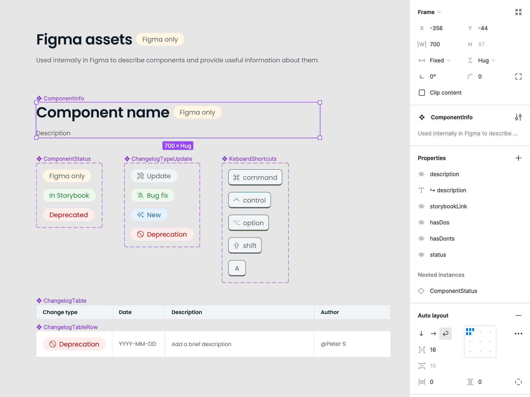530x397 pixels.
Task: Select the text description property row
Action: 448,190
